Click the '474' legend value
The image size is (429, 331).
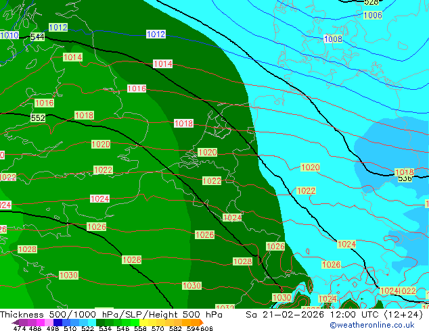pyautogui.click(x=20, y=328)
